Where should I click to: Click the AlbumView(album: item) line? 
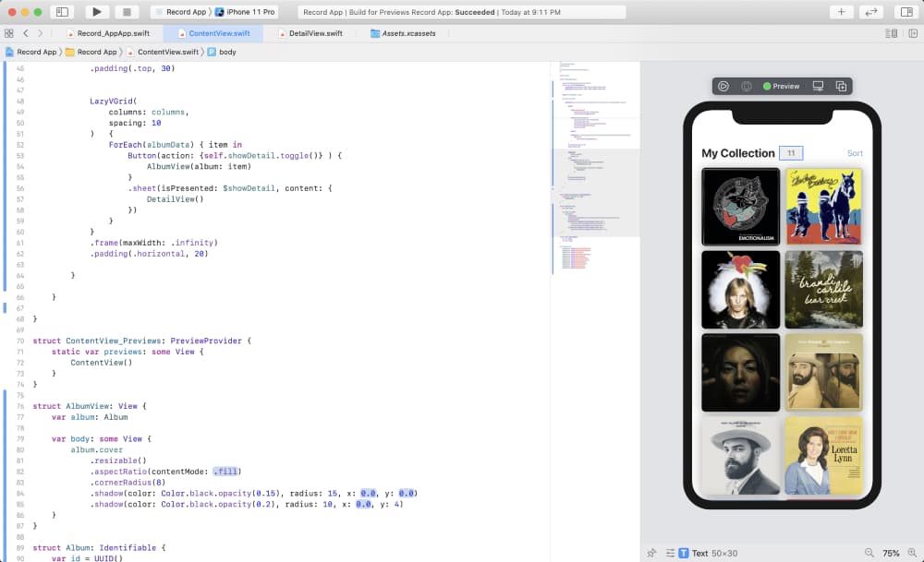[200, 166]
